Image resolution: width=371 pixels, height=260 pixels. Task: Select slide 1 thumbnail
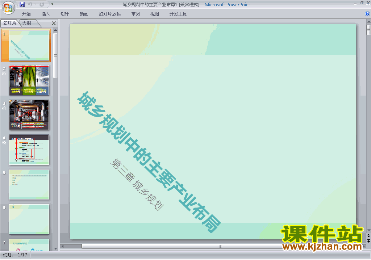pyautogui.click(x=29, y=45)
